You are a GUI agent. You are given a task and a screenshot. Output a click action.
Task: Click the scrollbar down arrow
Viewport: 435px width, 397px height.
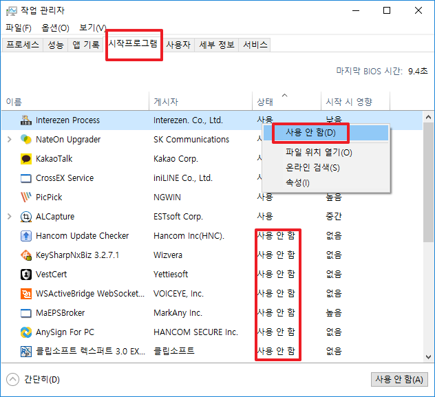pos(428,357)
